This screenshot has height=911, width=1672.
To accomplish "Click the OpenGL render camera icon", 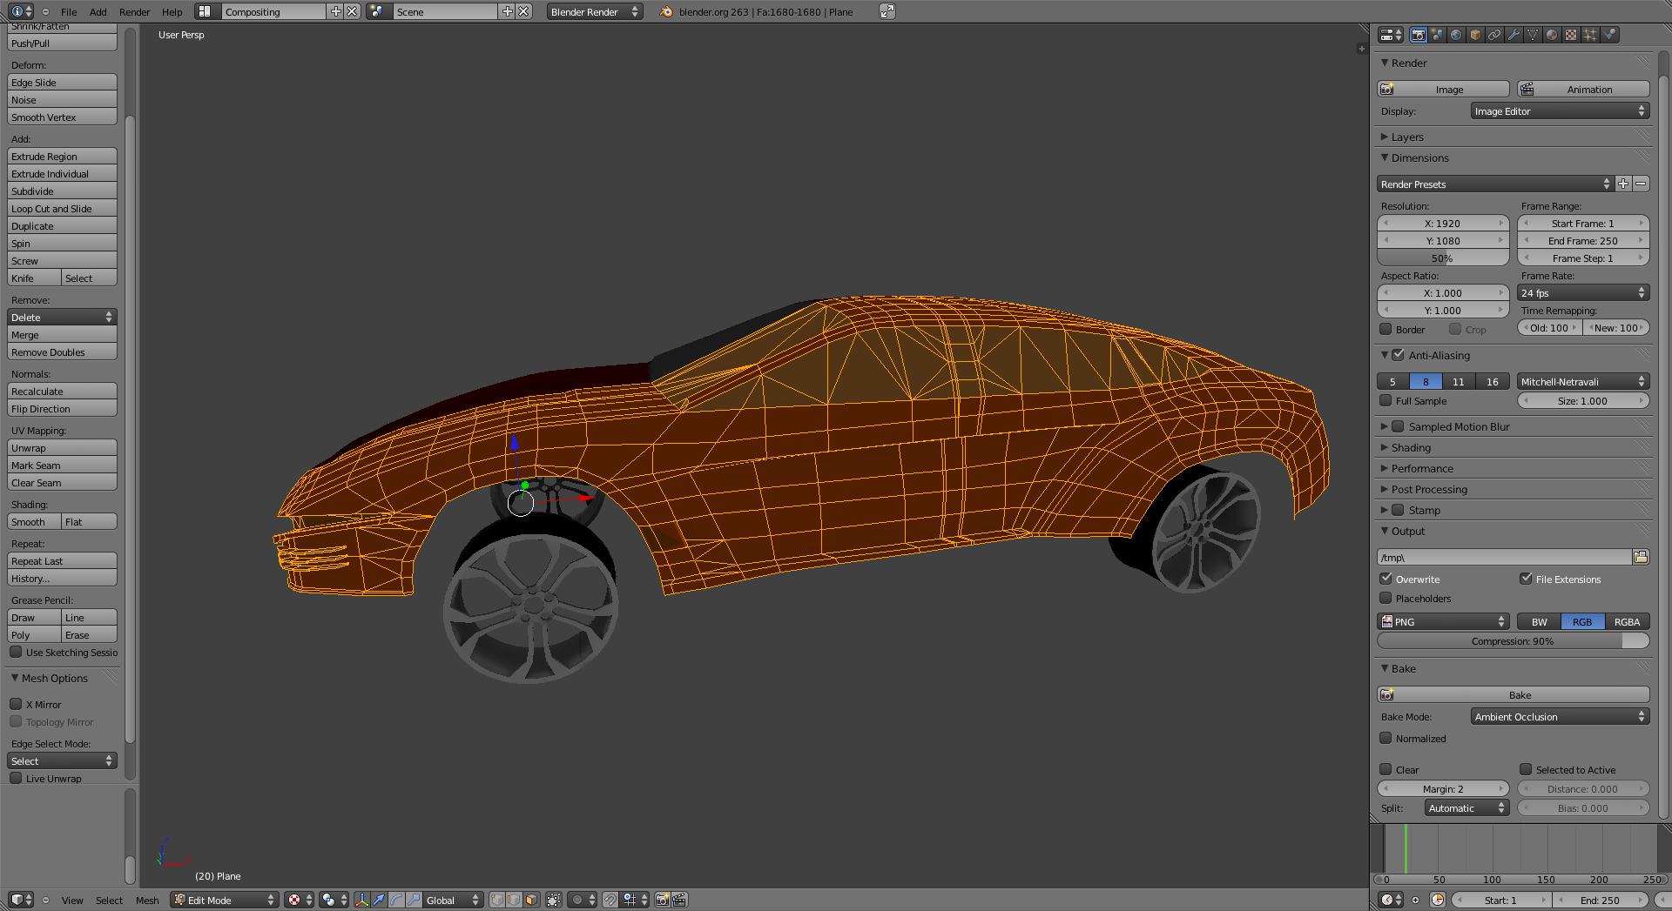I will (x=662, y=900).
